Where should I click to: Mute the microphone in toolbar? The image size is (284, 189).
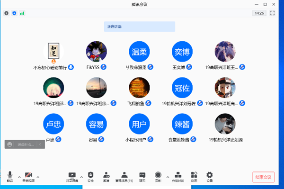click(10, 177)
